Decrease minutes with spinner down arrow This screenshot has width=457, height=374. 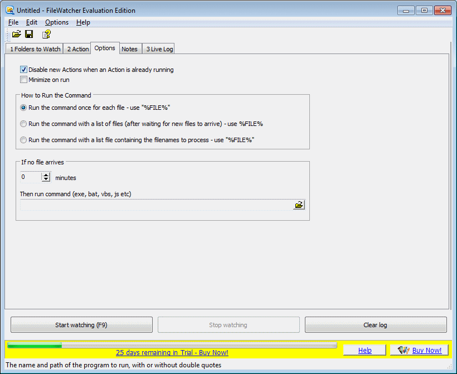(x=46, y=179)
